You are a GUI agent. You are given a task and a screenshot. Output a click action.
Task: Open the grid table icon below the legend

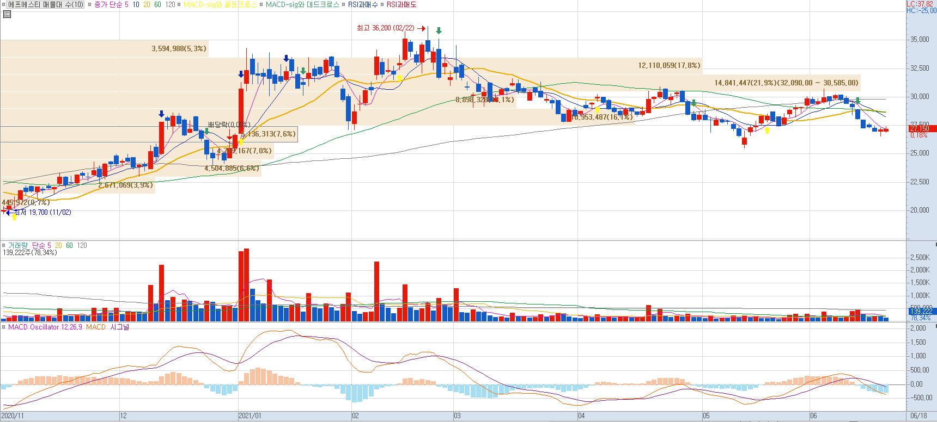pyautogui.click(x=7, y=14)
